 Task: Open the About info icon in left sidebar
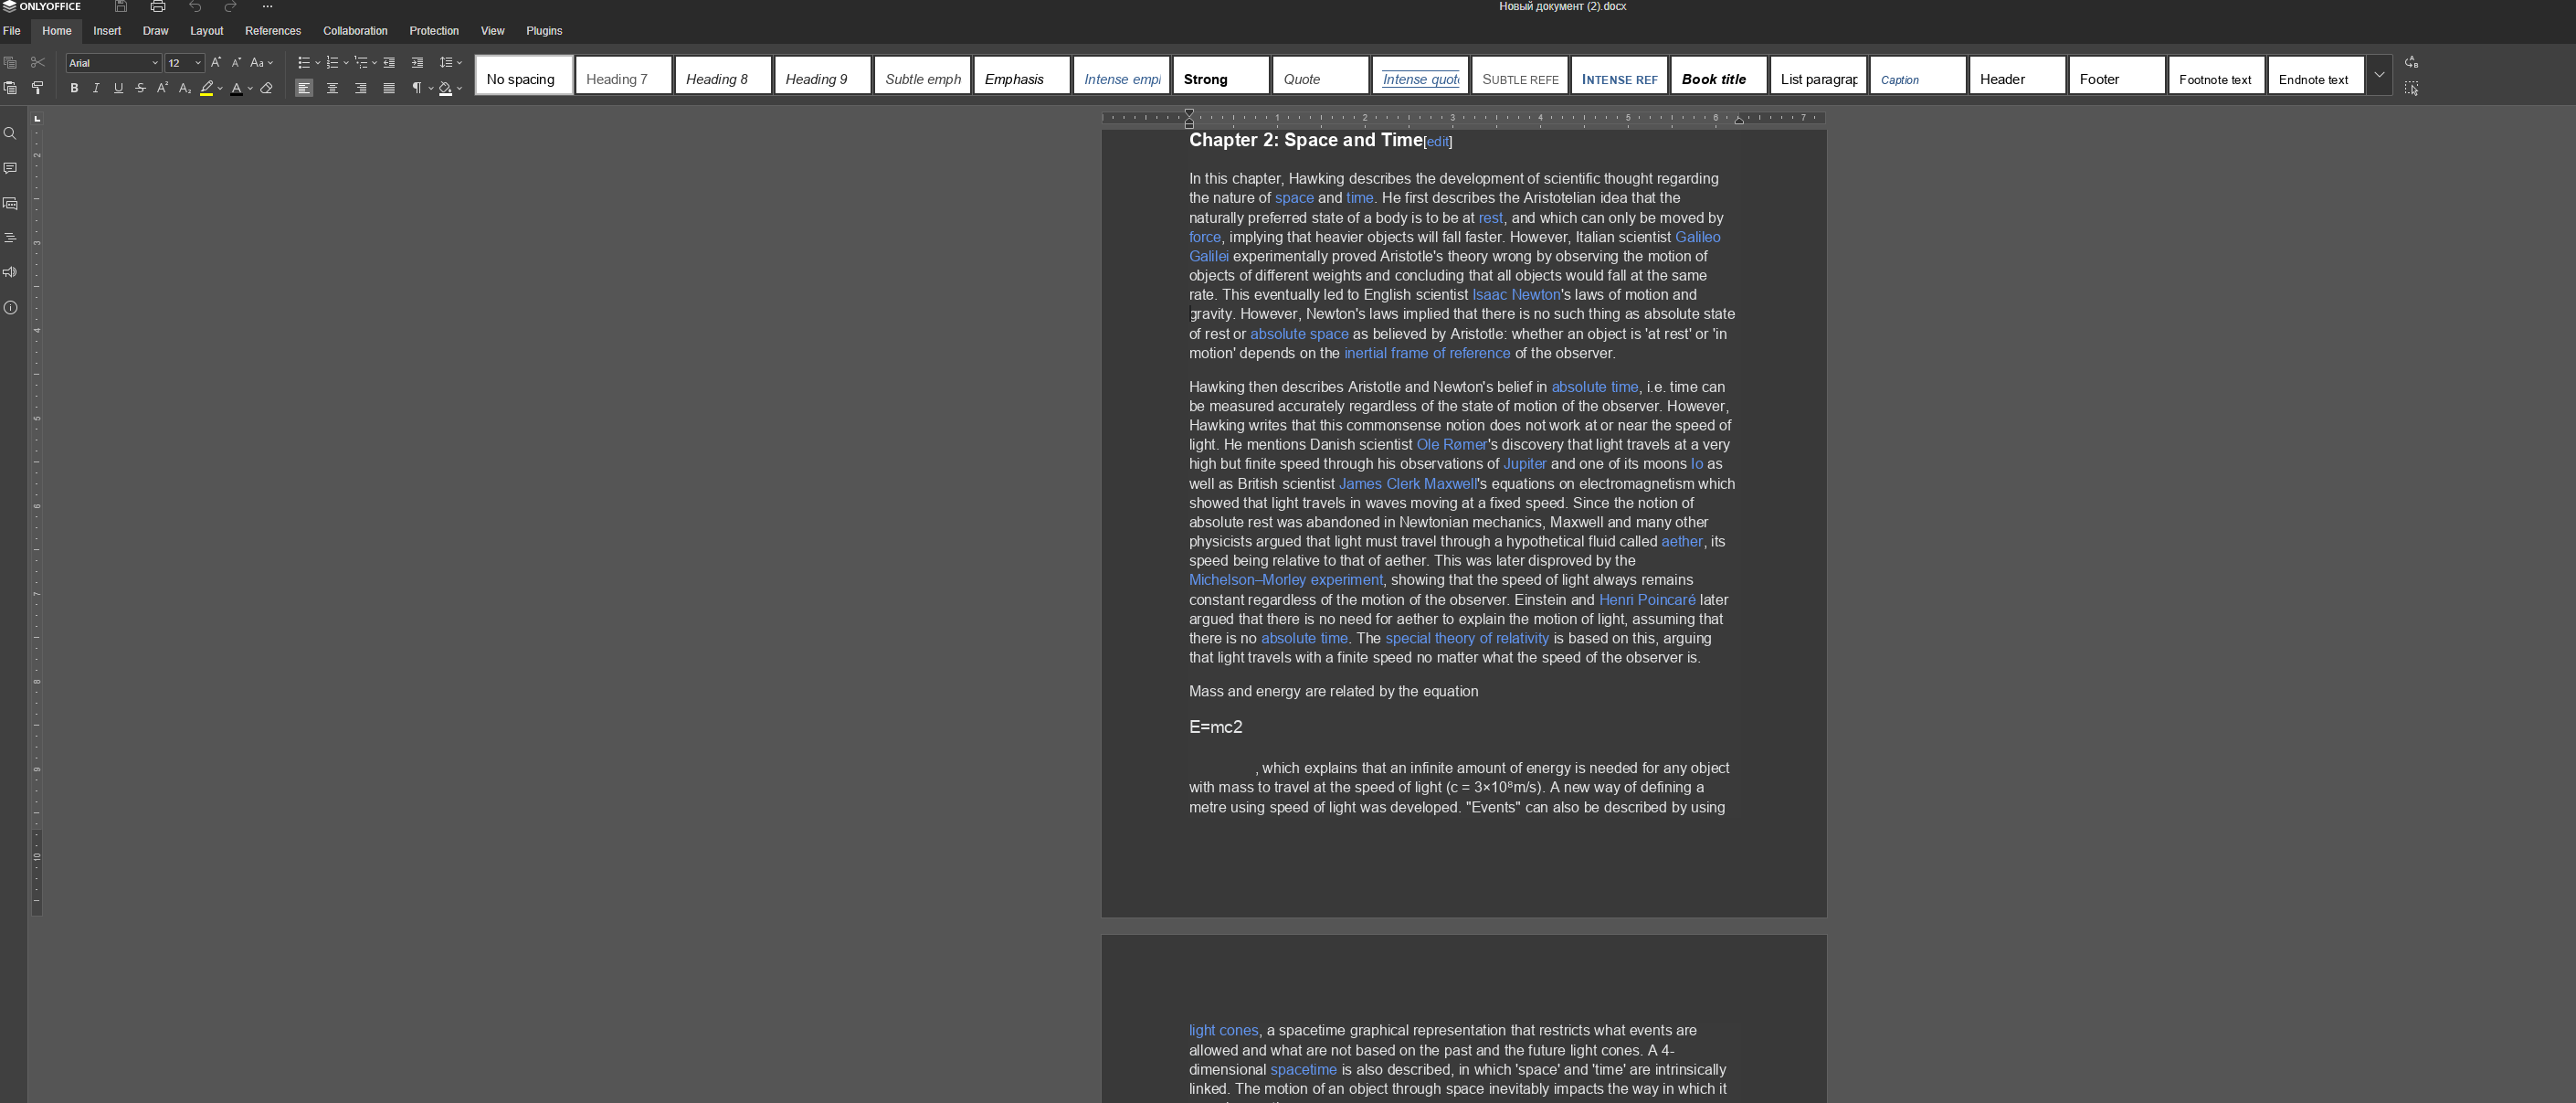[x=10, y=307]
